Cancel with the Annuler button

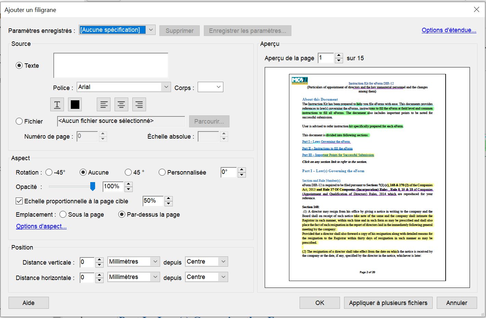click(x=457, y=303)
